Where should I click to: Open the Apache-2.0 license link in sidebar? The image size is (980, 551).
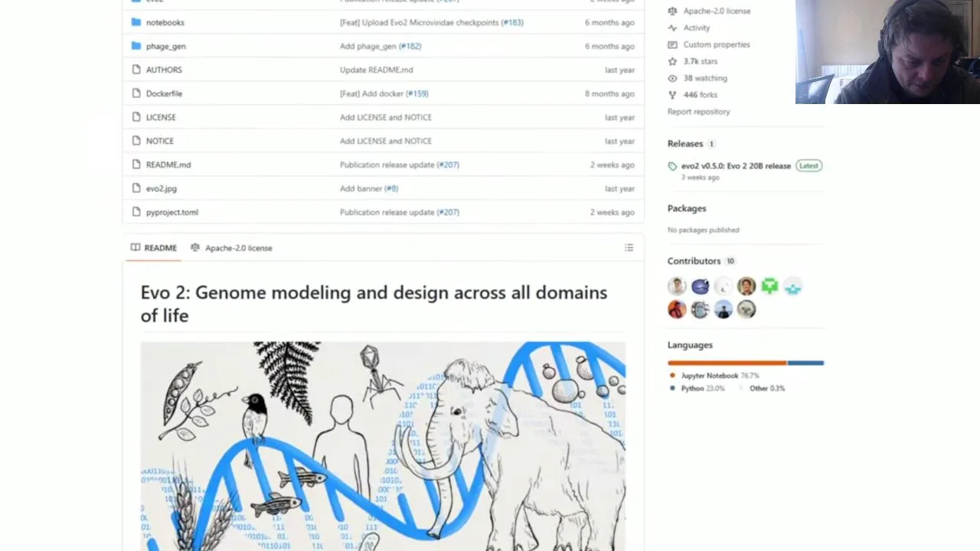tap(717, 11)
